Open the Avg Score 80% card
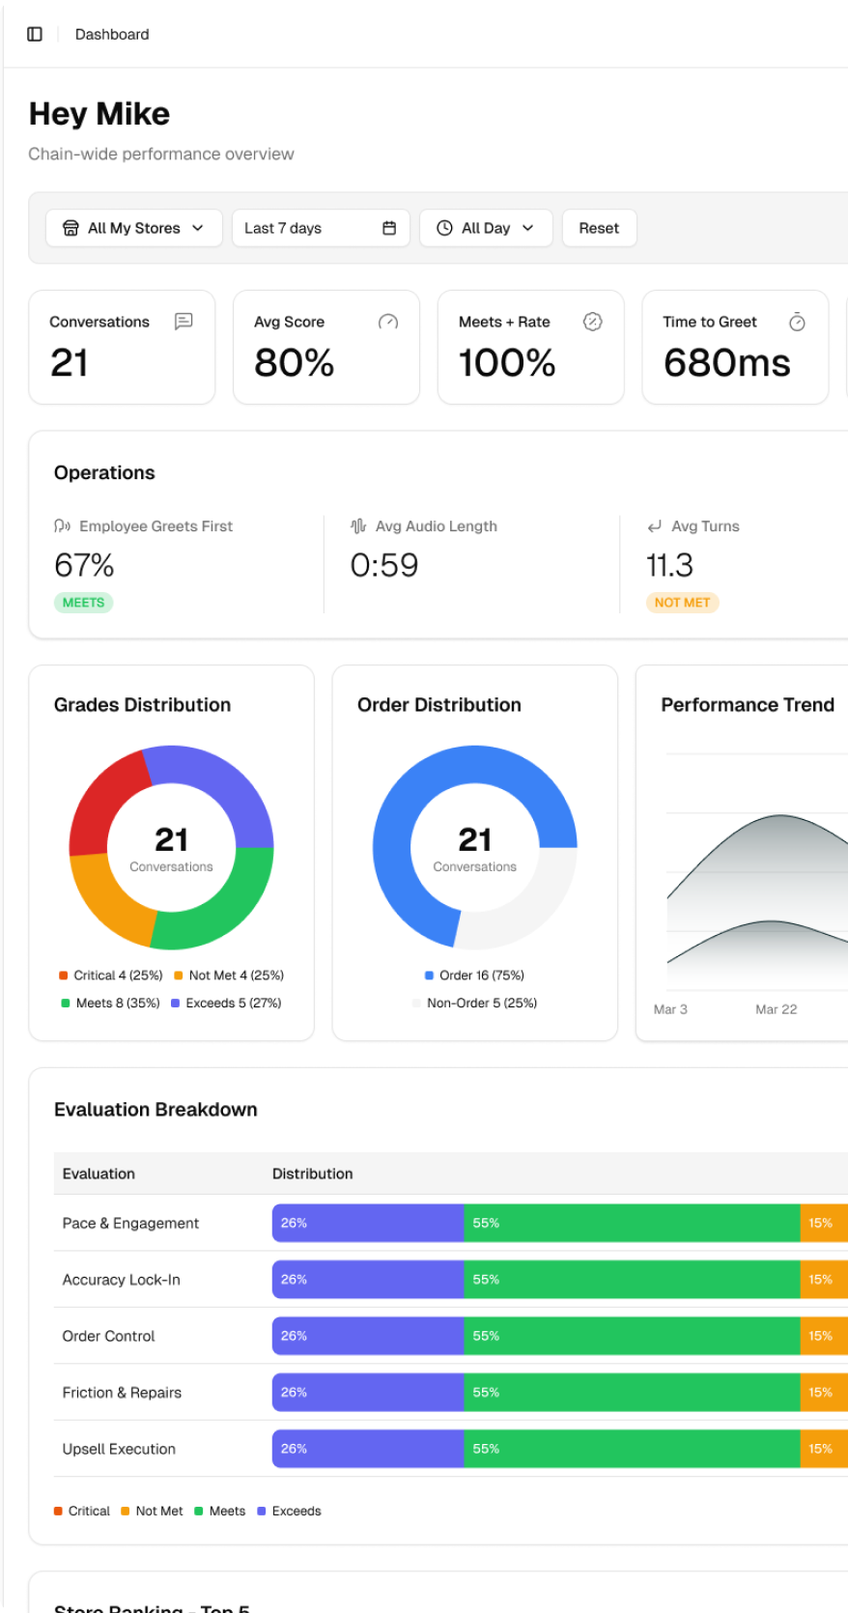The image size is (848, 1613). point(326,347)
